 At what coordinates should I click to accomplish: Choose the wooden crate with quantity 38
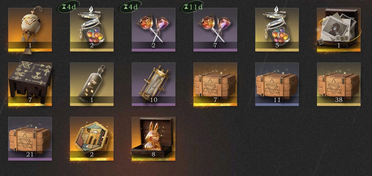(339, 84)
